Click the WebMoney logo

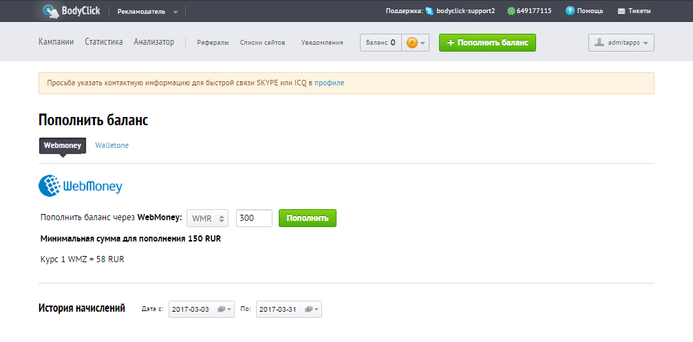pos(81,186)
